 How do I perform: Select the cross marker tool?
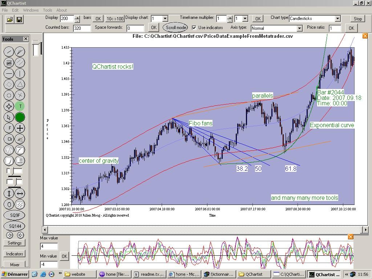pyautogui.click(x=20, y=96)
